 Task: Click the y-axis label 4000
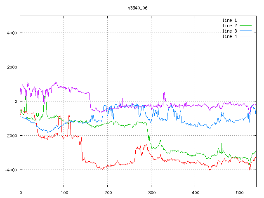(x=12, y=33)
